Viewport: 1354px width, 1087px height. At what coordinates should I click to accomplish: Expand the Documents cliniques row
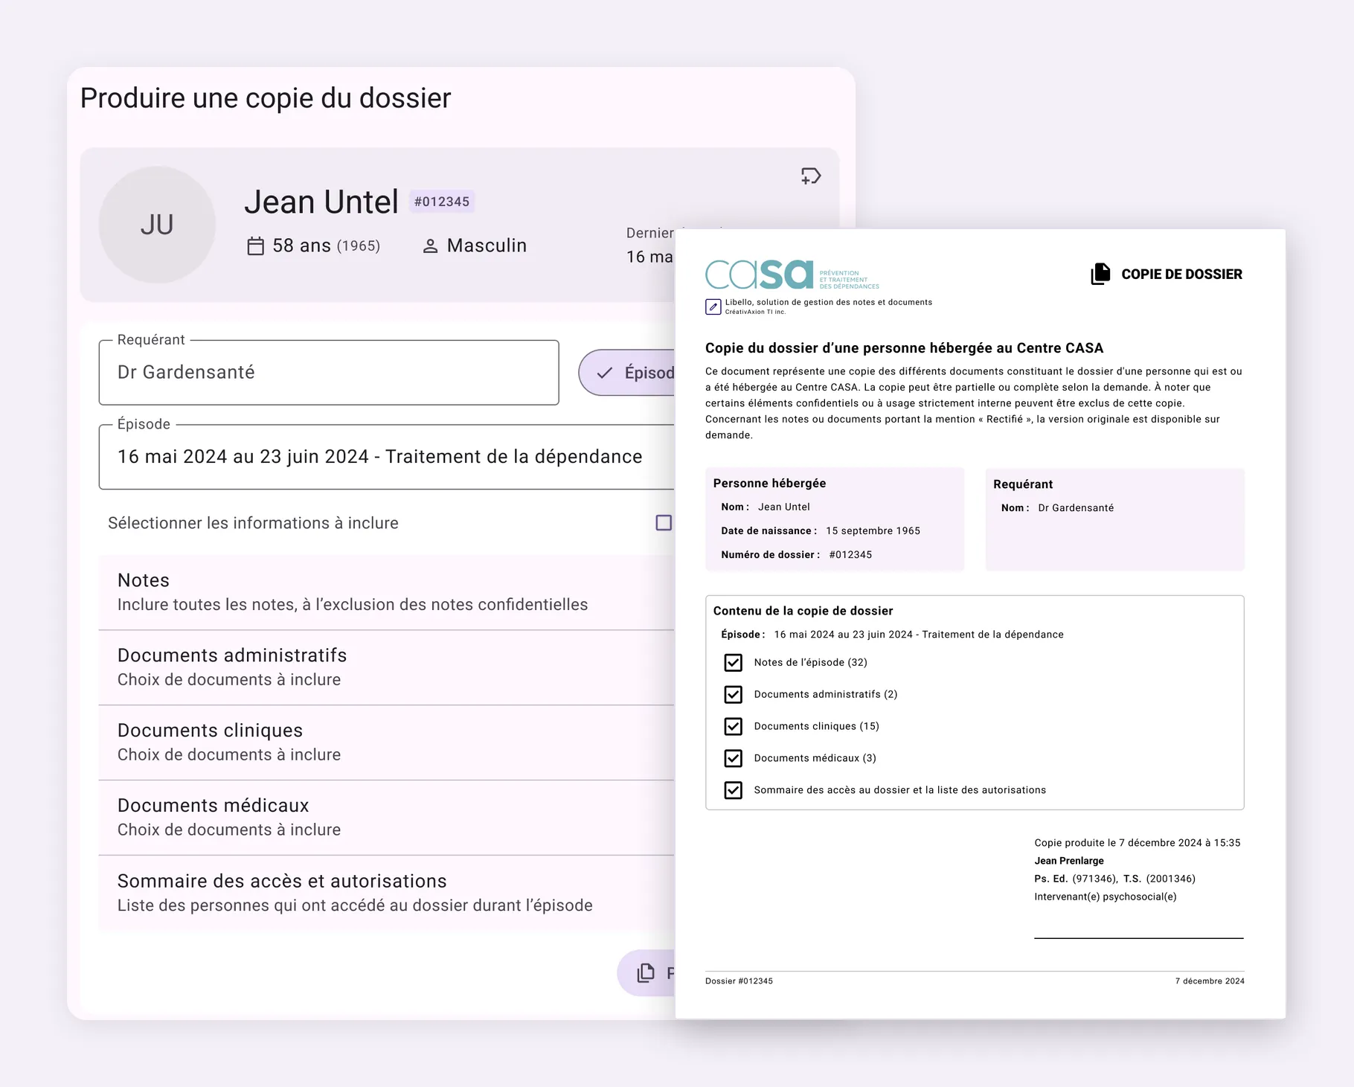pyautogui.click(x=387, y=743)
